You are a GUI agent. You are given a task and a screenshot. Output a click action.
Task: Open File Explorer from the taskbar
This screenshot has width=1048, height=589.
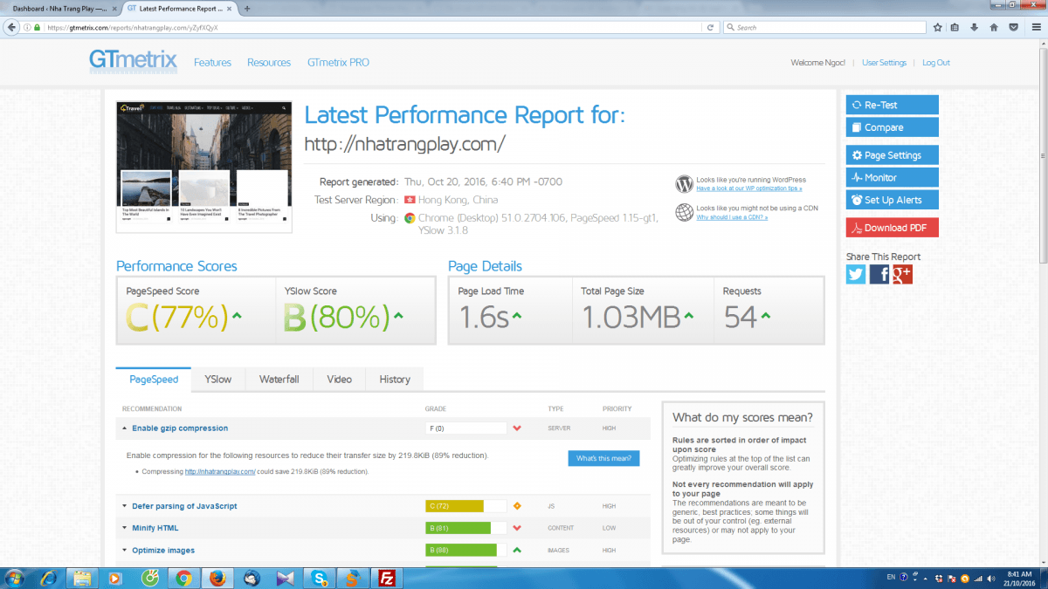tap(82, 578)
